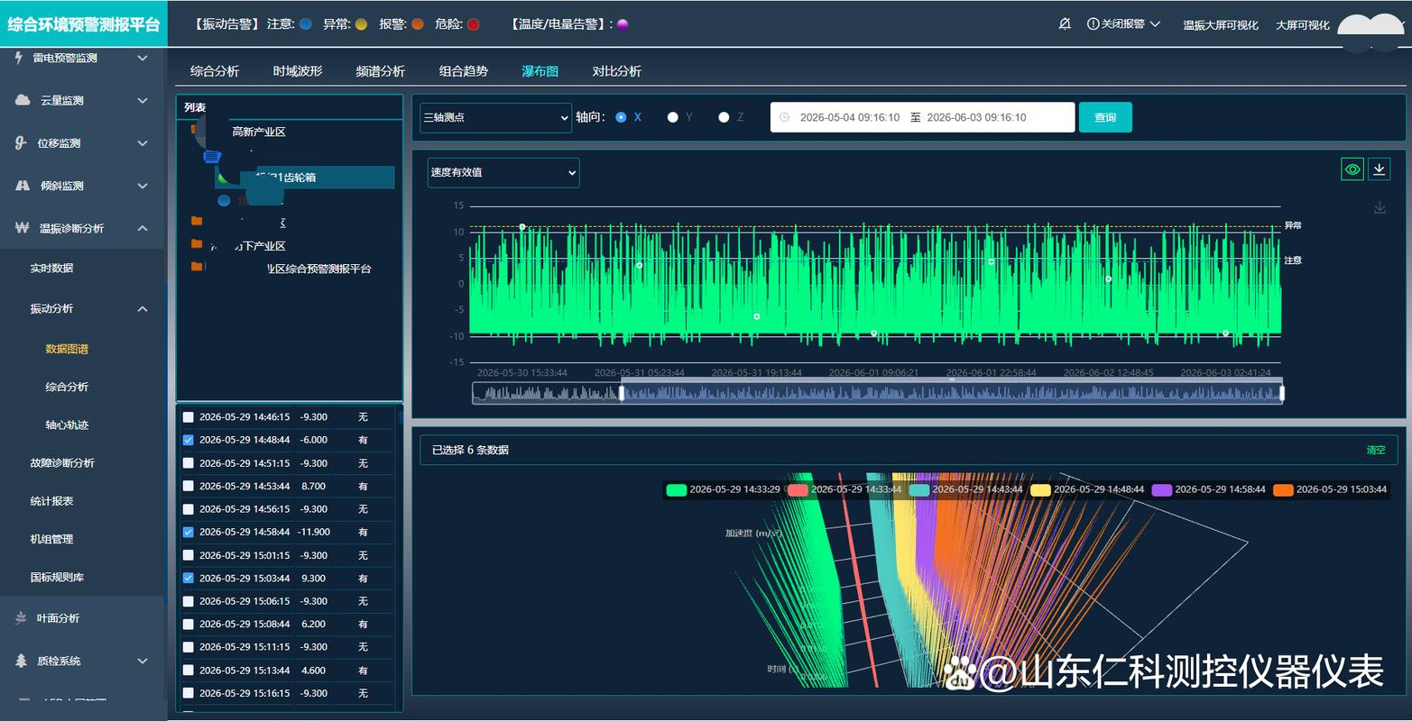Click the tree icon for 质检系统

pos(21,661)
